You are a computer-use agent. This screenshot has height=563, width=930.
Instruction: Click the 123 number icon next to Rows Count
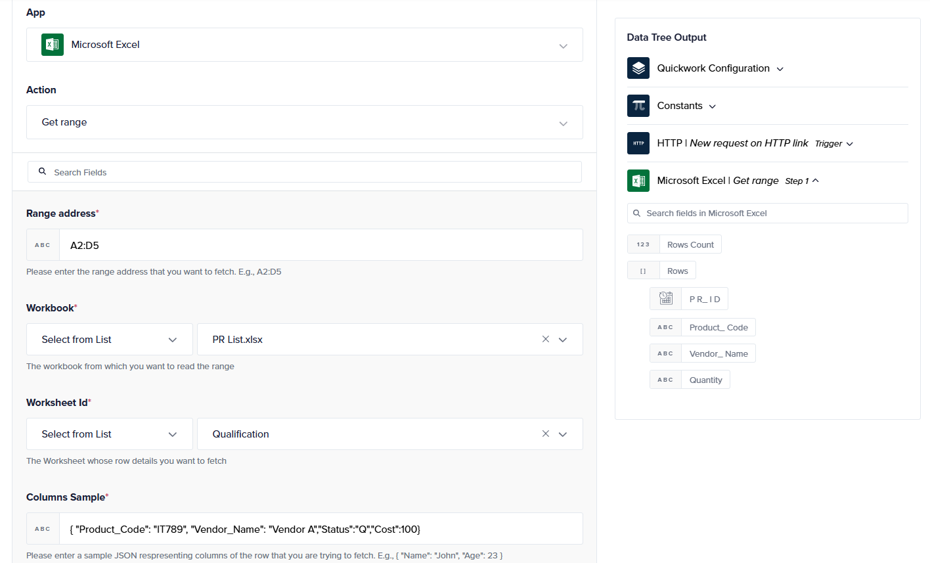coord(643,244)
